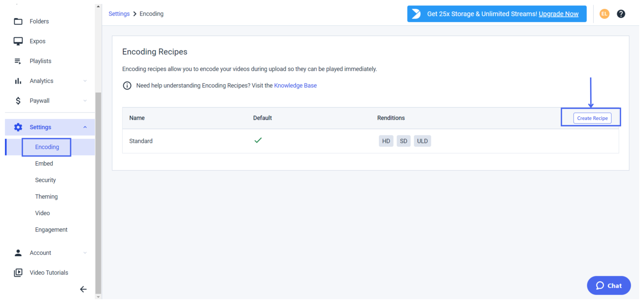Click the Create Recipe button
The height and width of the screenshot is (303, 644).
(x=592, y=118)
